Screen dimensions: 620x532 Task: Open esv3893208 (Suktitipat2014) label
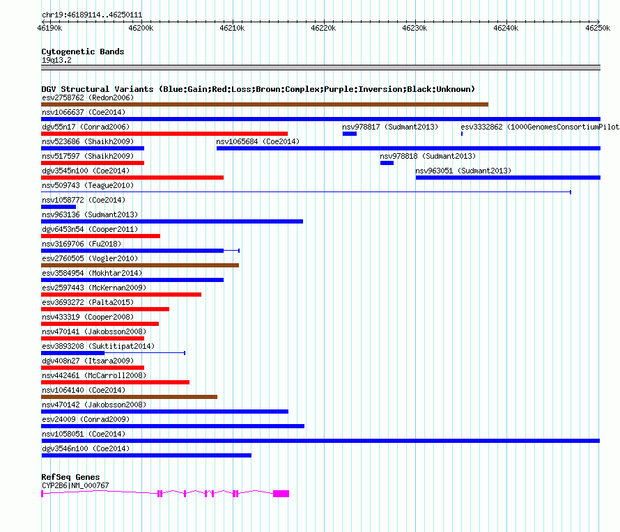point(98,346)
